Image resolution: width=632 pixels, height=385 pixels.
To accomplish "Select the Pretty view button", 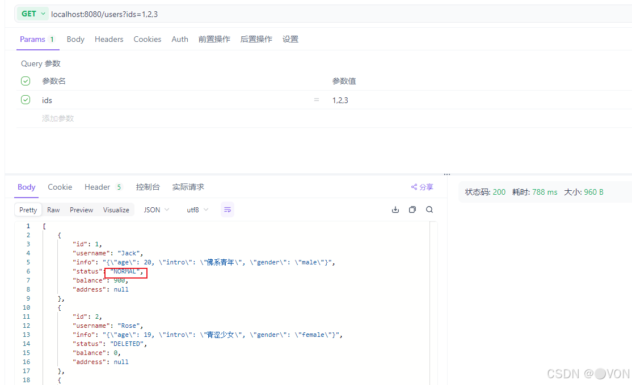I will [28, 209].
